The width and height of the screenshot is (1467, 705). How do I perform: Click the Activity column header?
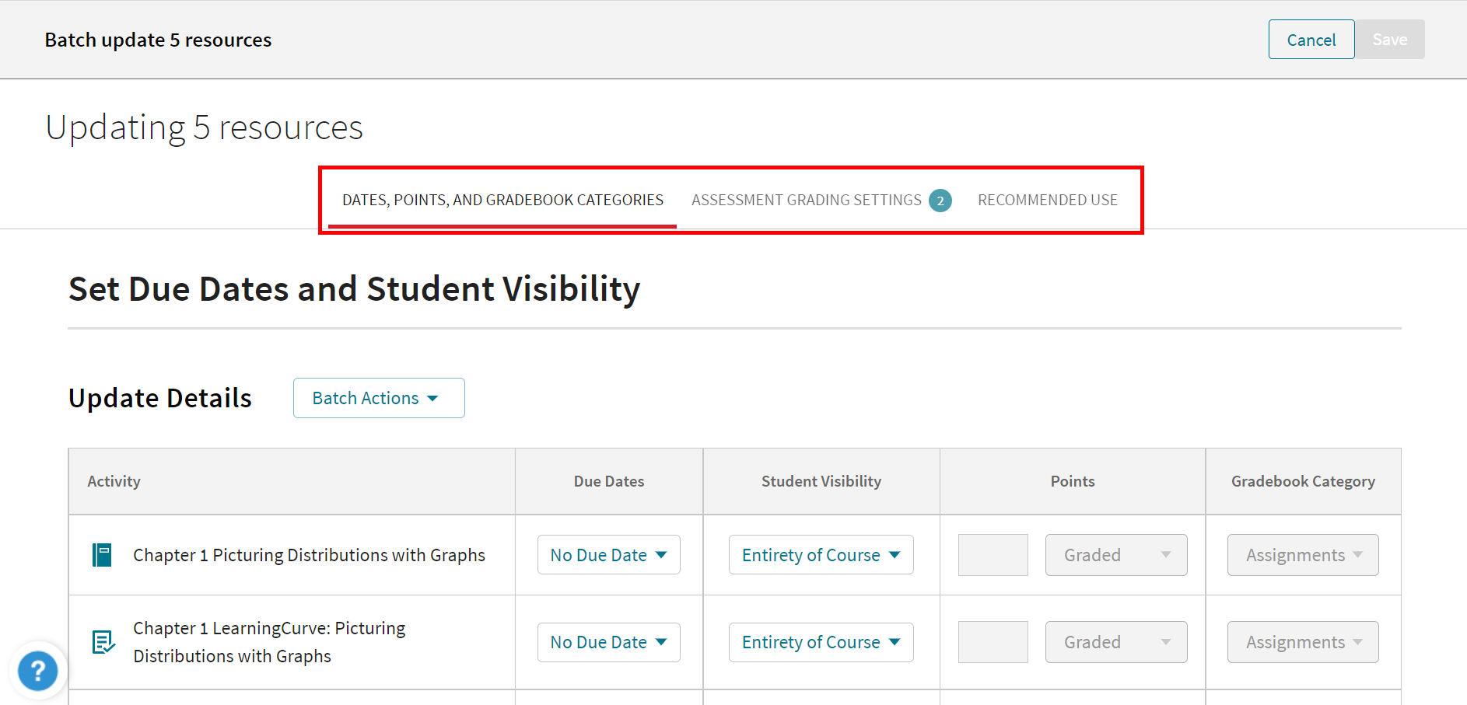click(x=114, y=480)
